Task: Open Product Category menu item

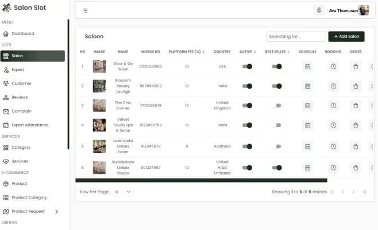Action: 33,197
